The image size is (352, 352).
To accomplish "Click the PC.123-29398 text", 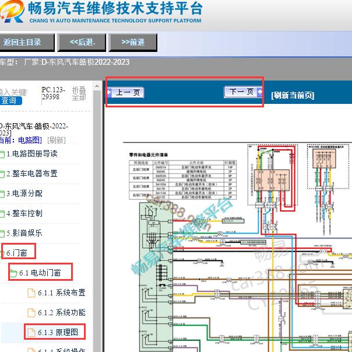I will pyautogui.click(x=54, y=93).
